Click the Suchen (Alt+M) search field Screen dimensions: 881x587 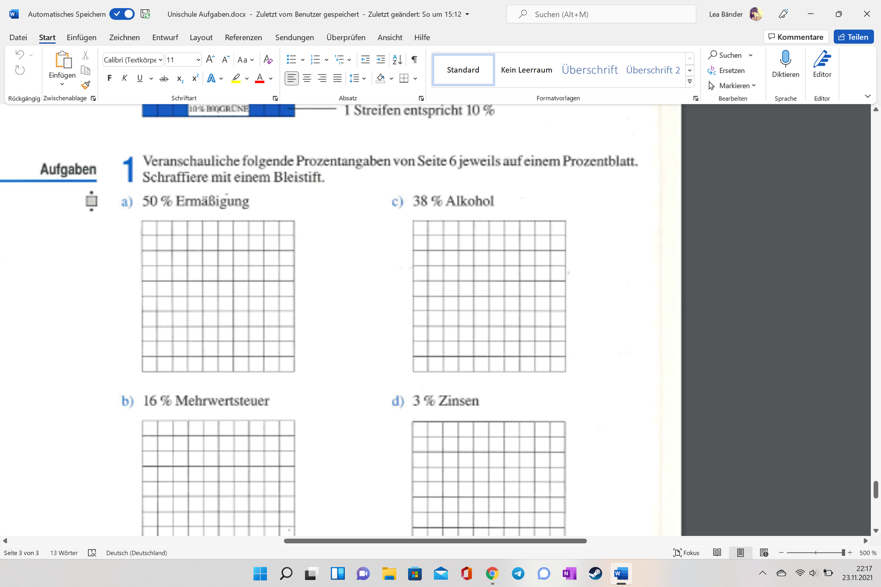coord(601,14)
